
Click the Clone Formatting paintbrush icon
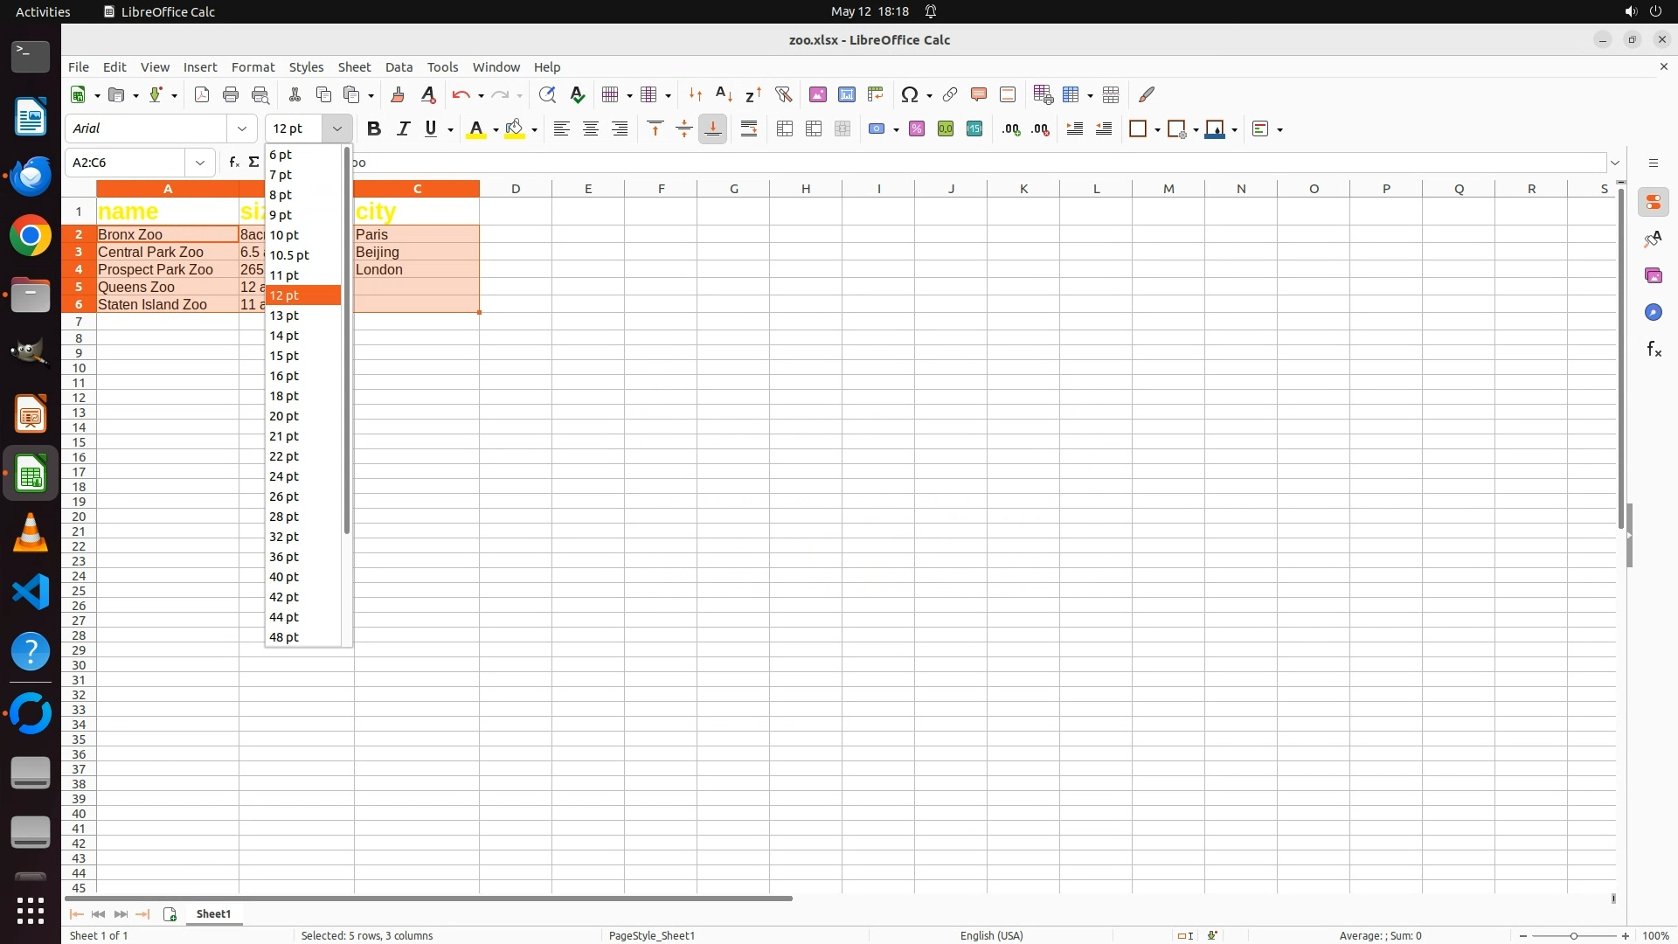click(x=398, y=94)
